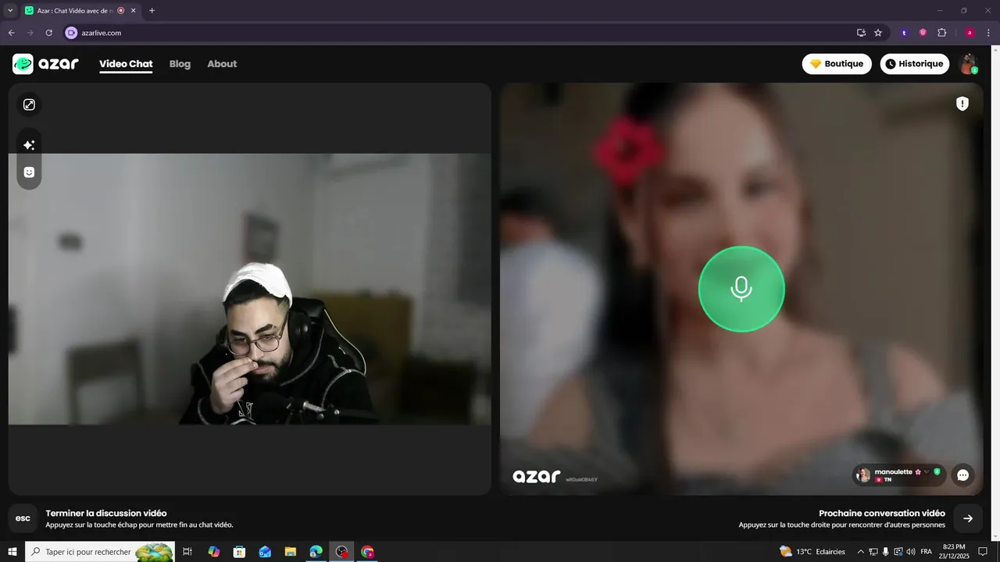Open chat messages bubble icon
1000x562 pixels.
pyautogui.click(x=962, y=475)
